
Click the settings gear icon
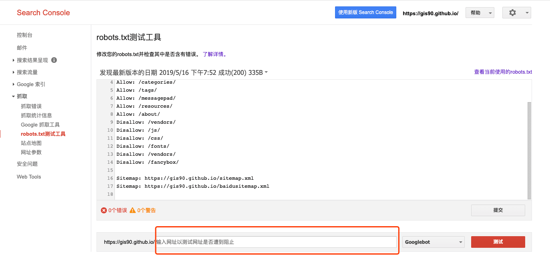tap(512, 13)
